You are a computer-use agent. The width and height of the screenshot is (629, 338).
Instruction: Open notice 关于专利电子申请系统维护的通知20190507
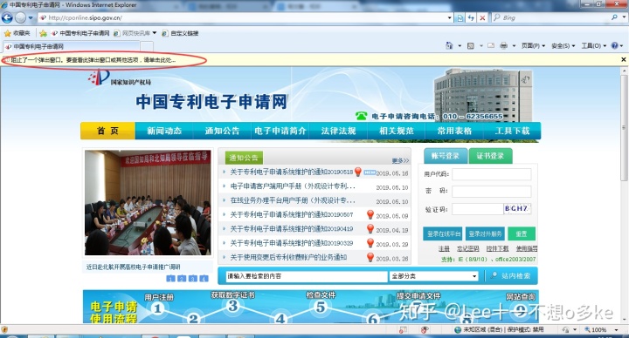[x=291, y=215]
